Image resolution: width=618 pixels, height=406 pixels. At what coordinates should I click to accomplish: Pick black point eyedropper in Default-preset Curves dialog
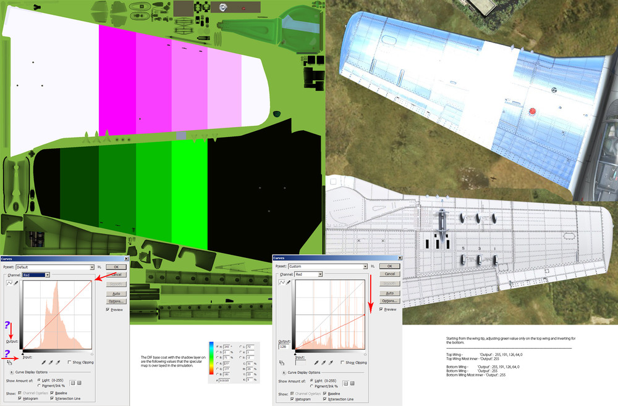(x=44, y=362)
